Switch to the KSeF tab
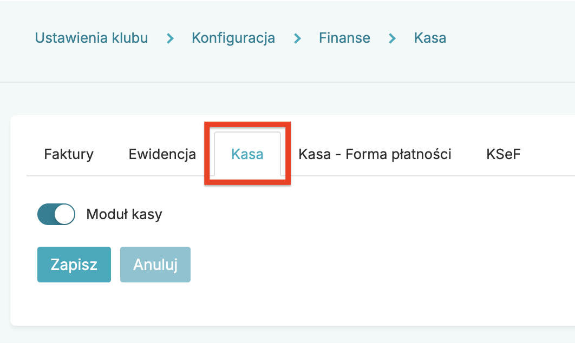Viewport: 575px width, 343px height. (x=504, y=154)
